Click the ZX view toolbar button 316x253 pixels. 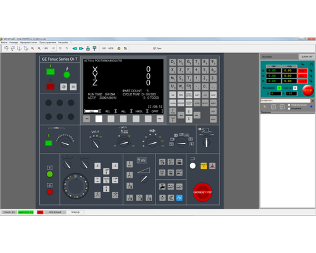click(60, 48)
